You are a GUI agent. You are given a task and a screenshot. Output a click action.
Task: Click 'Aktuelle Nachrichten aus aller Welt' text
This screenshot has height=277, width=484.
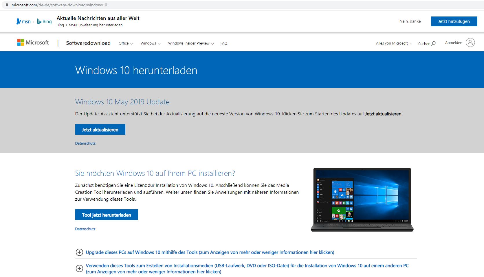(98, 18)
